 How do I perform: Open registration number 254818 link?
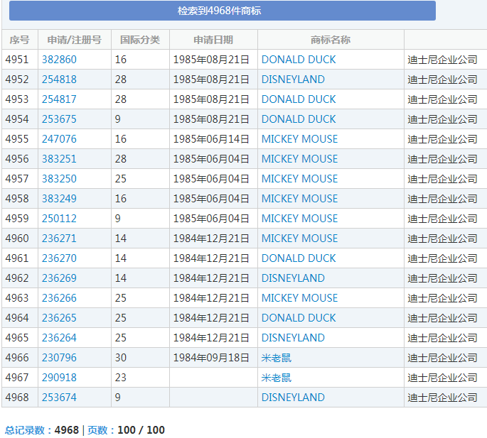[x=59, y=80]
